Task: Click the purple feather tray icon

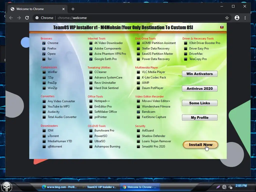Action: click(x=218, y=187)
